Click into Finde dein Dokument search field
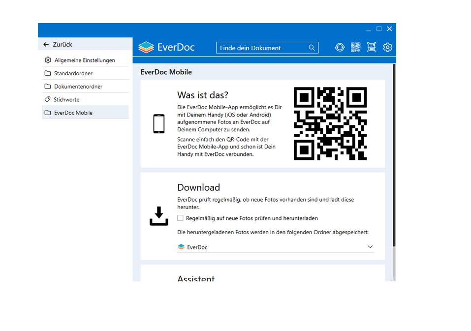 pos(267,48)
